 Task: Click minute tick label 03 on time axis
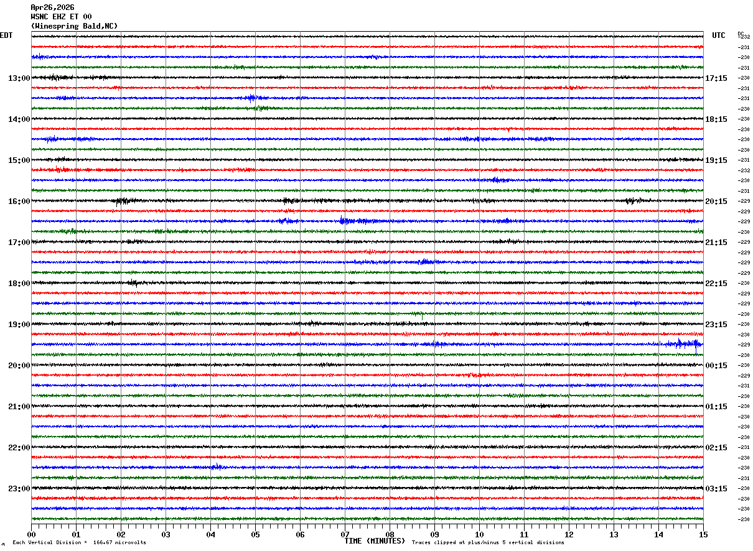(x=166, y=534)
